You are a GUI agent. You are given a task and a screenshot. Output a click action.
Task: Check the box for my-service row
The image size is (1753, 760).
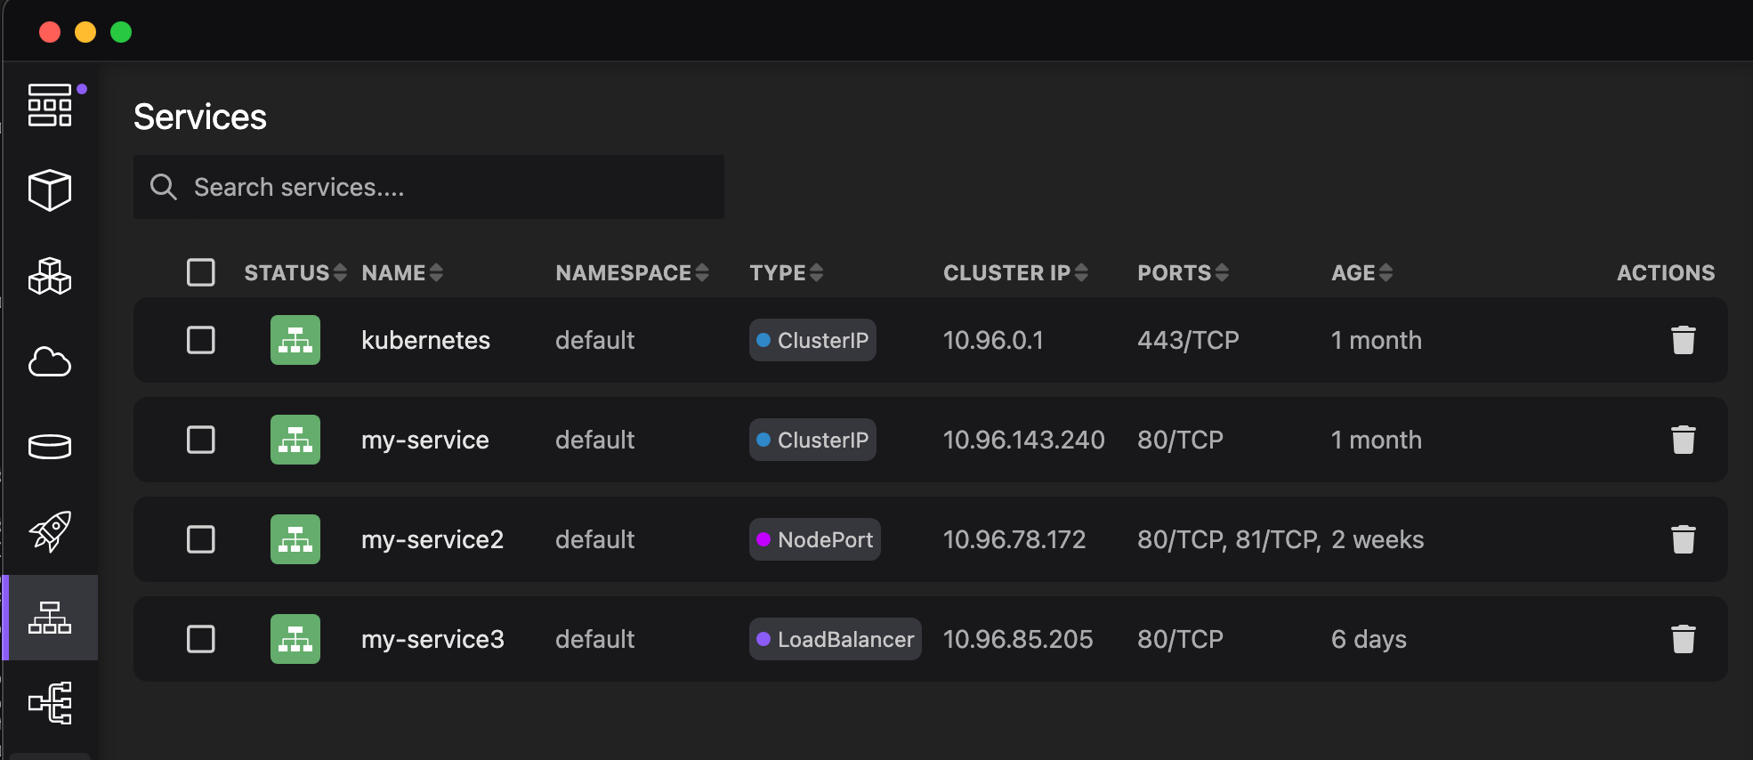pyautogui.click(x=201, y=440)
